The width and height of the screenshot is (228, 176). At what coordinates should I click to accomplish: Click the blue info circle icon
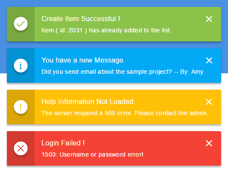click(21, 66)
